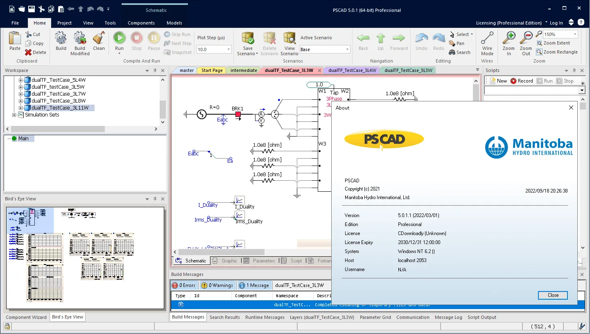
Task: Click the Delete Scenario icon
Action: [x=269, y=38]
